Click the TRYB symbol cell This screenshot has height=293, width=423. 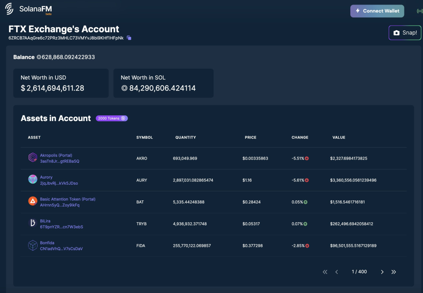point(141,224)
